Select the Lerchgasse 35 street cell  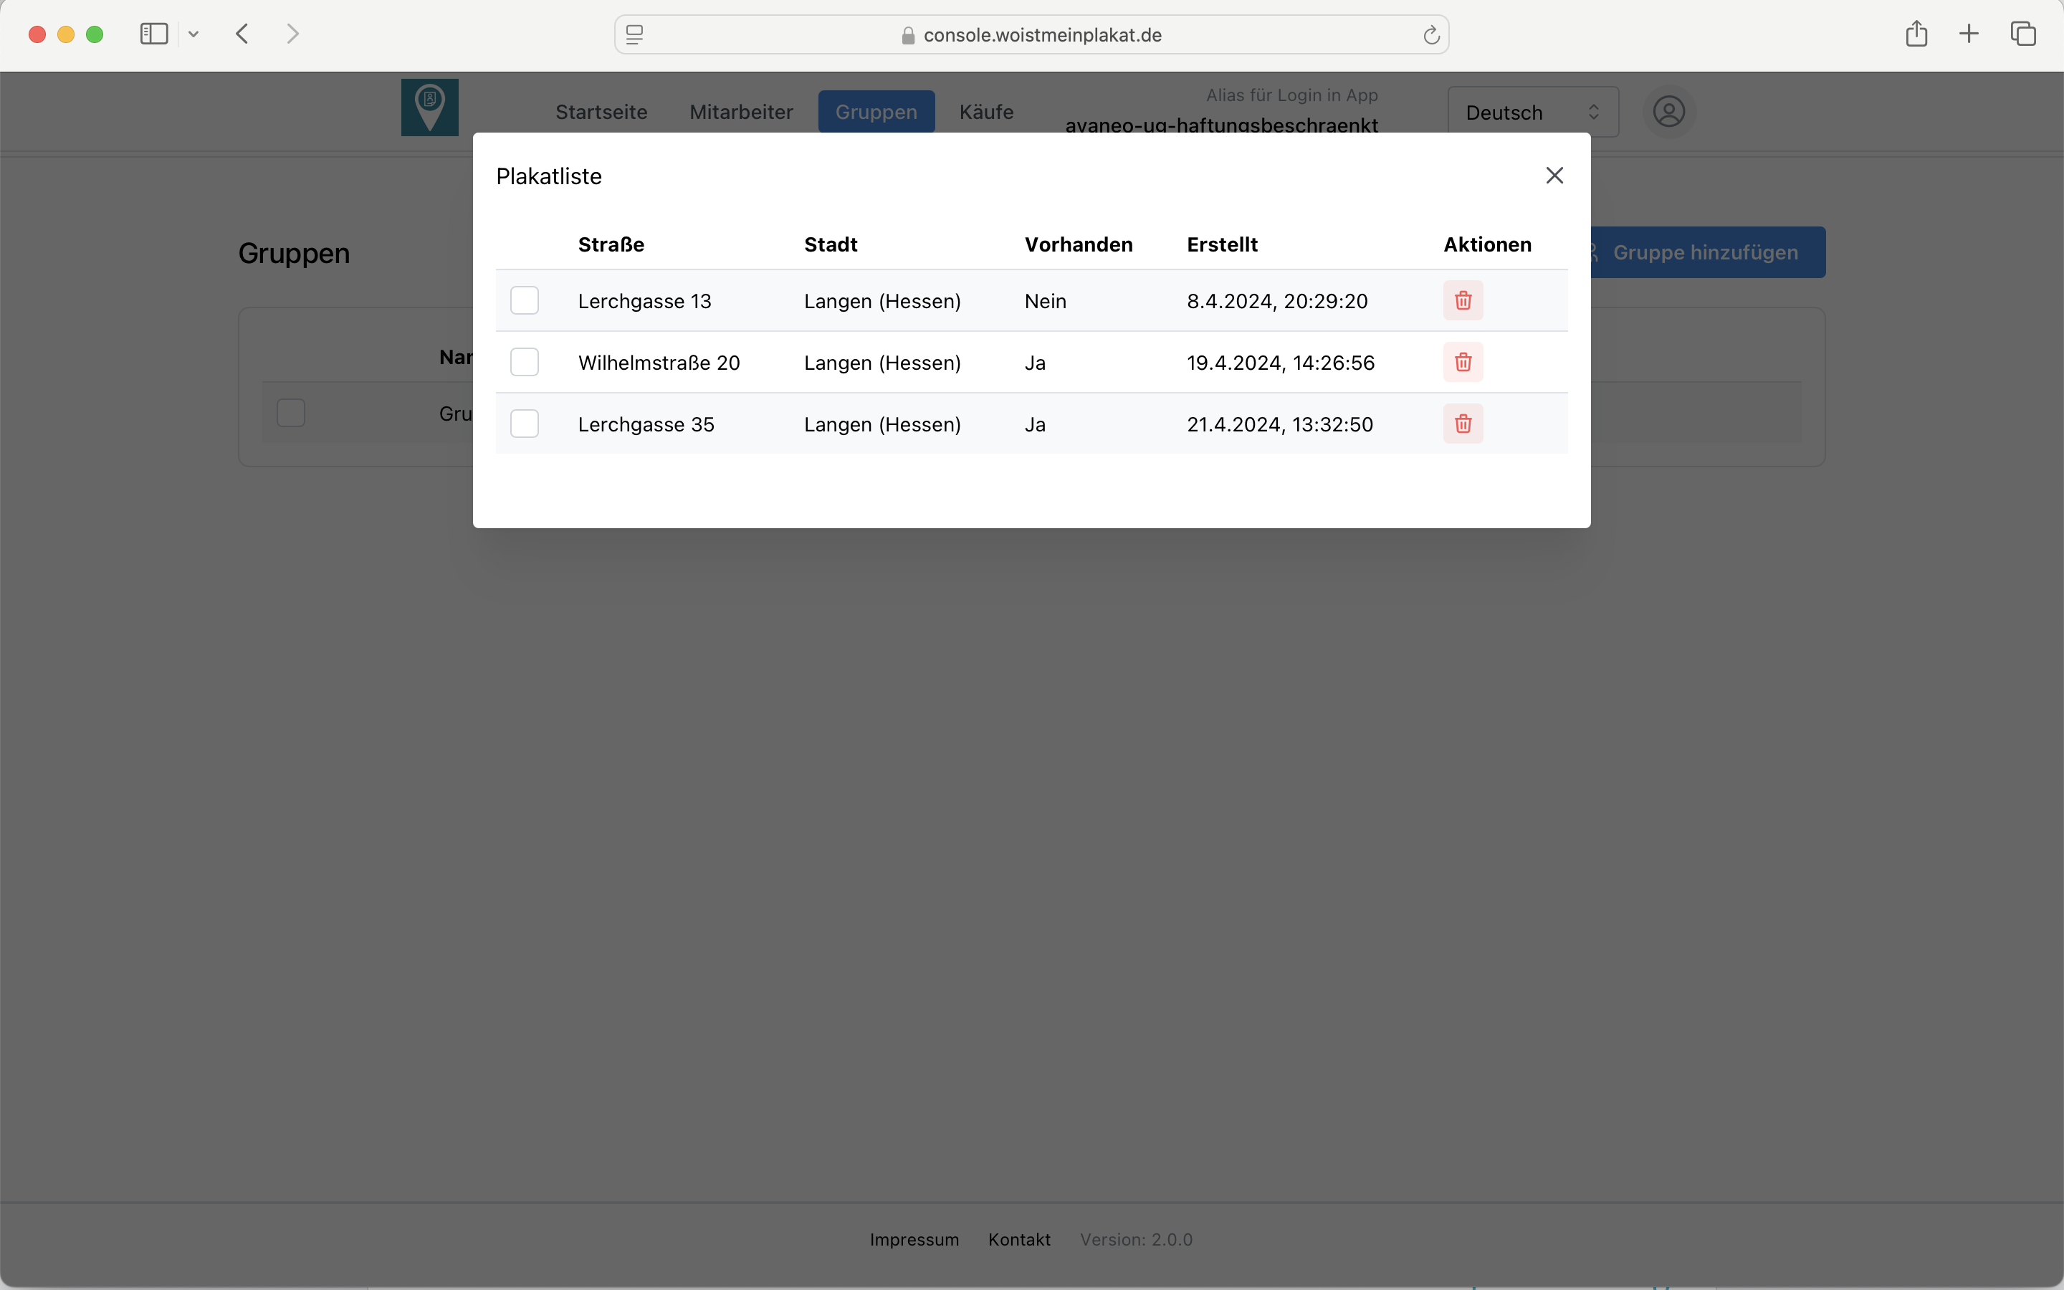[646, 424]
